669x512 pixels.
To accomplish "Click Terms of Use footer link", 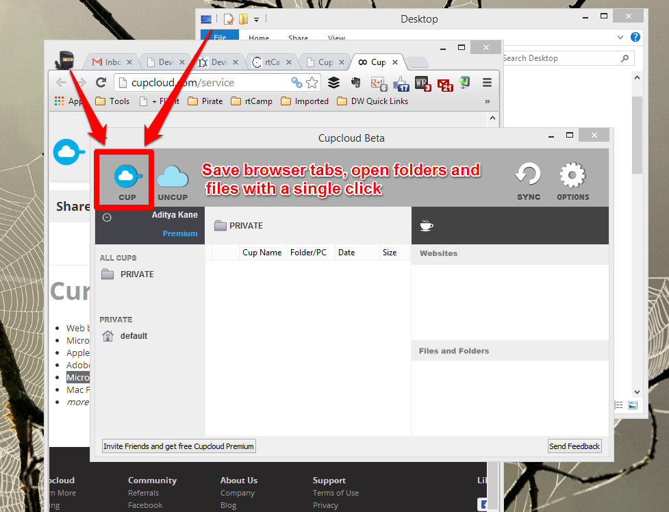I will point(336,493).
